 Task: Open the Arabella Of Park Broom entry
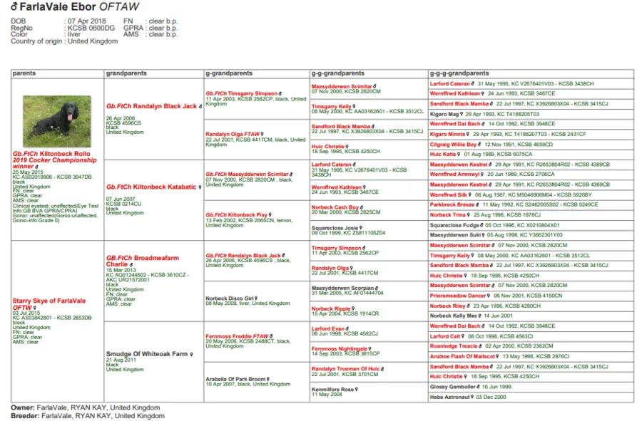click(x=235, y=379)
